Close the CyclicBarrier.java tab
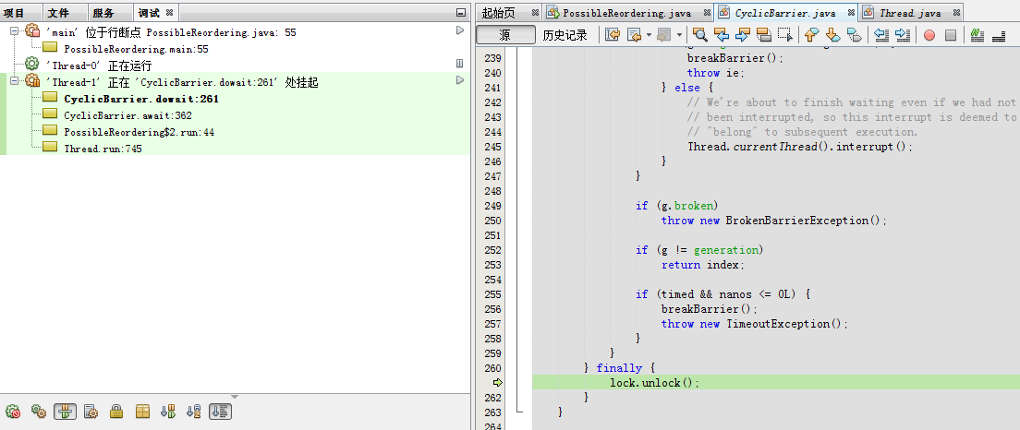This screenshot has width=1020, height=430. [851, 12]
